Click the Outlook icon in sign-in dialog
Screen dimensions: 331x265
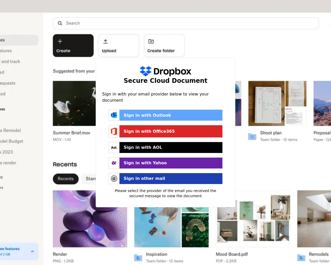pos(114,115)
